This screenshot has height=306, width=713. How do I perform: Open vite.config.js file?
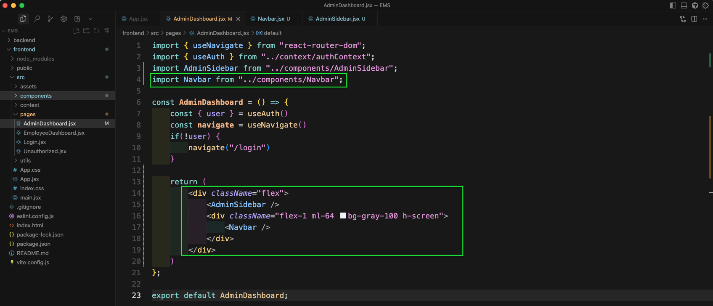(33, 262)
